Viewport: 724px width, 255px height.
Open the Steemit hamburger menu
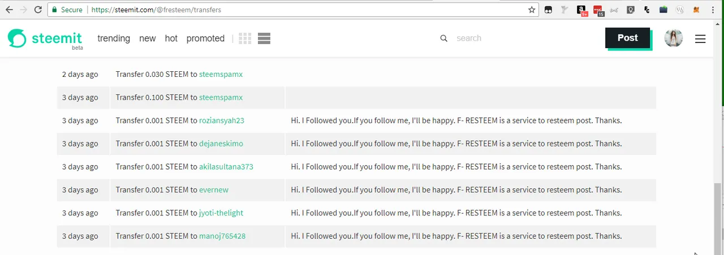pos(700,38)
